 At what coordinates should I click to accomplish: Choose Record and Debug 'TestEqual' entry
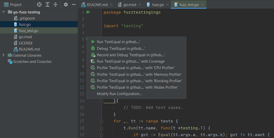(136, 55)
